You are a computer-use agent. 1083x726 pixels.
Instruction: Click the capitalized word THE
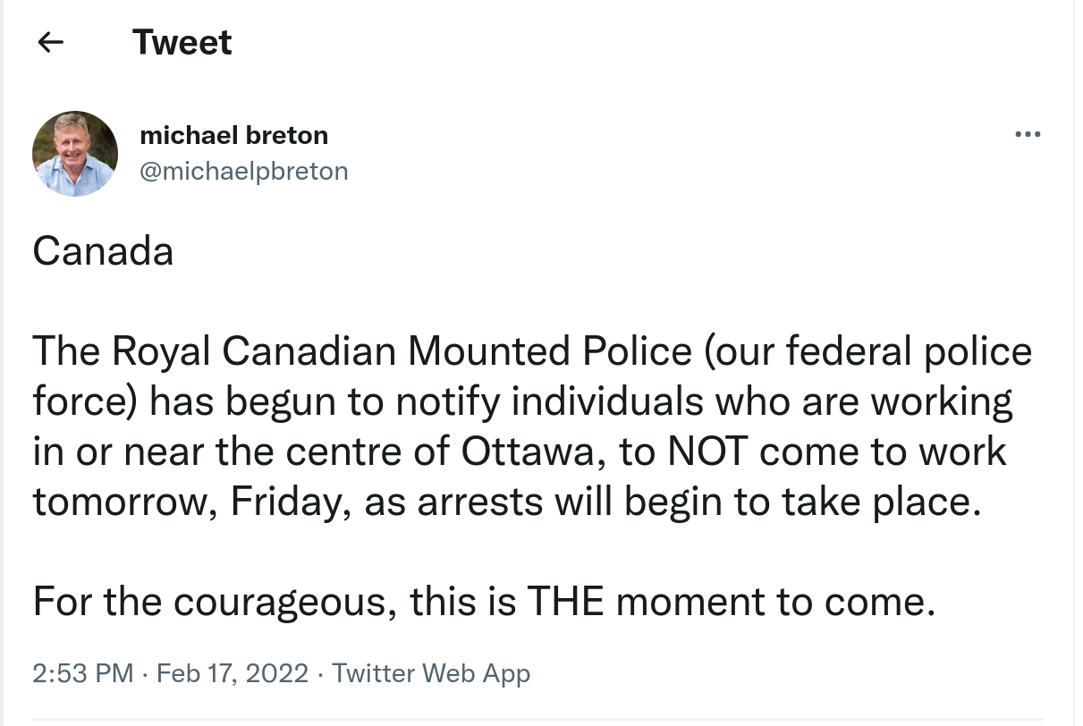(565, 602)
